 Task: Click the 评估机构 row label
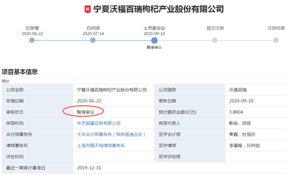point(15,157)
